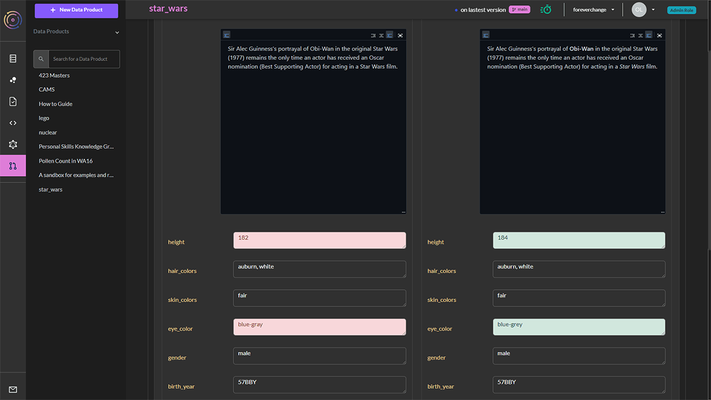Image resolution: width=711 pixels, height=400 pixels.
Task: Open the Pollen Count in WA16 entry
Action: 65,161
